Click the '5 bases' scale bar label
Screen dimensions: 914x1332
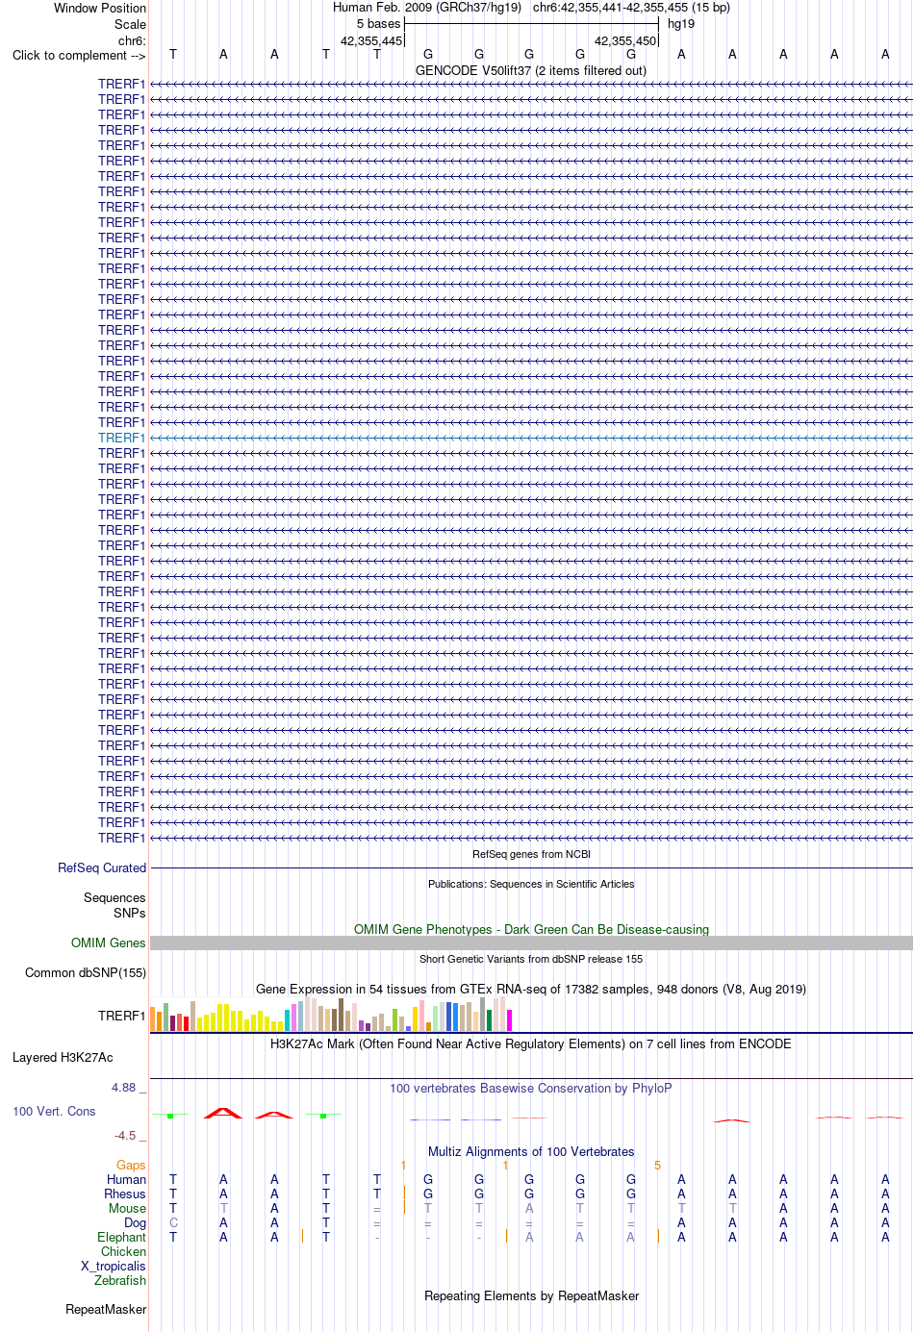click(x=378, y=24)
